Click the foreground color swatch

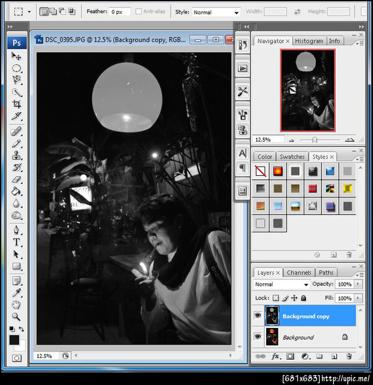pos(14,340)
